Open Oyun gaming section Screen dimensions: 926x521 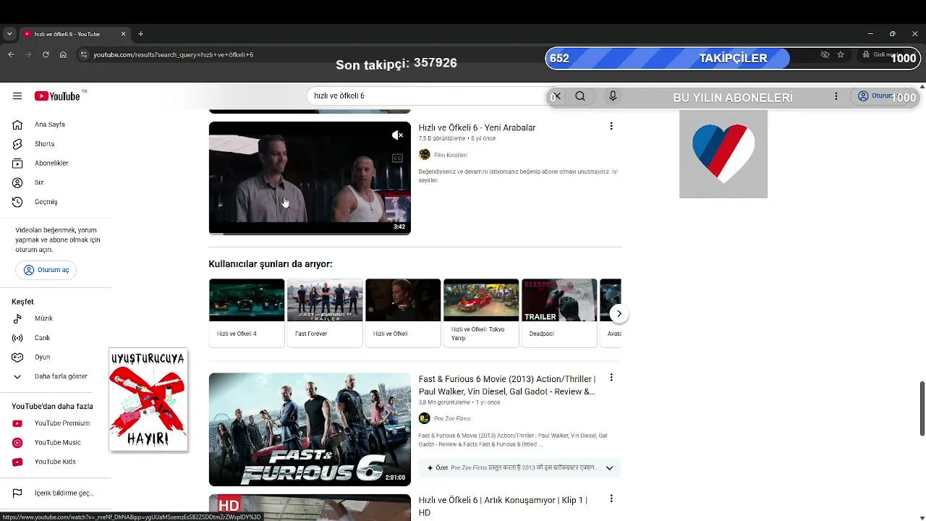point(42,357)
